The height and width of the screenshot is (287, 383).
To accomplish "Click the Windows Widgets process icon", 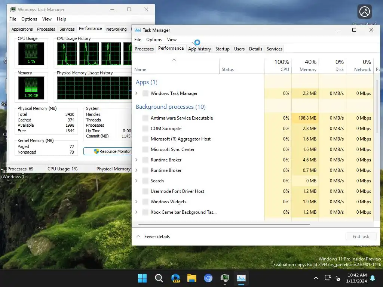I will tap(145, 202).
